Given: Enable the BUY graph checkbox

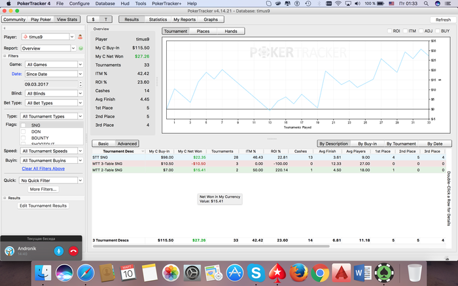Looking at the screenshot, I should pos(438,31).
